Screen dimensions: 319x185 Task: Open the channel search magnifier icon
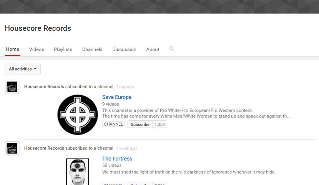tap(172, 49)
